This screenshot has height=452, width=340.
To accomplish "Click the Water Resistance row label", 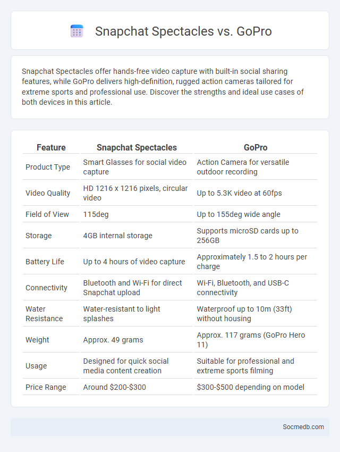I will 44,314.
